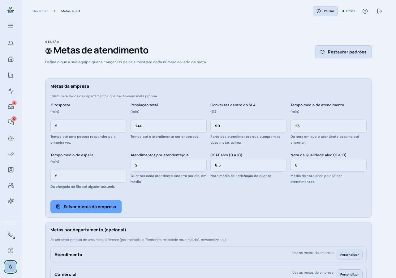This screenshot has height=278, width=396.
Task: Go to the home icon in the sidebar
Action: tap(11, 59)
